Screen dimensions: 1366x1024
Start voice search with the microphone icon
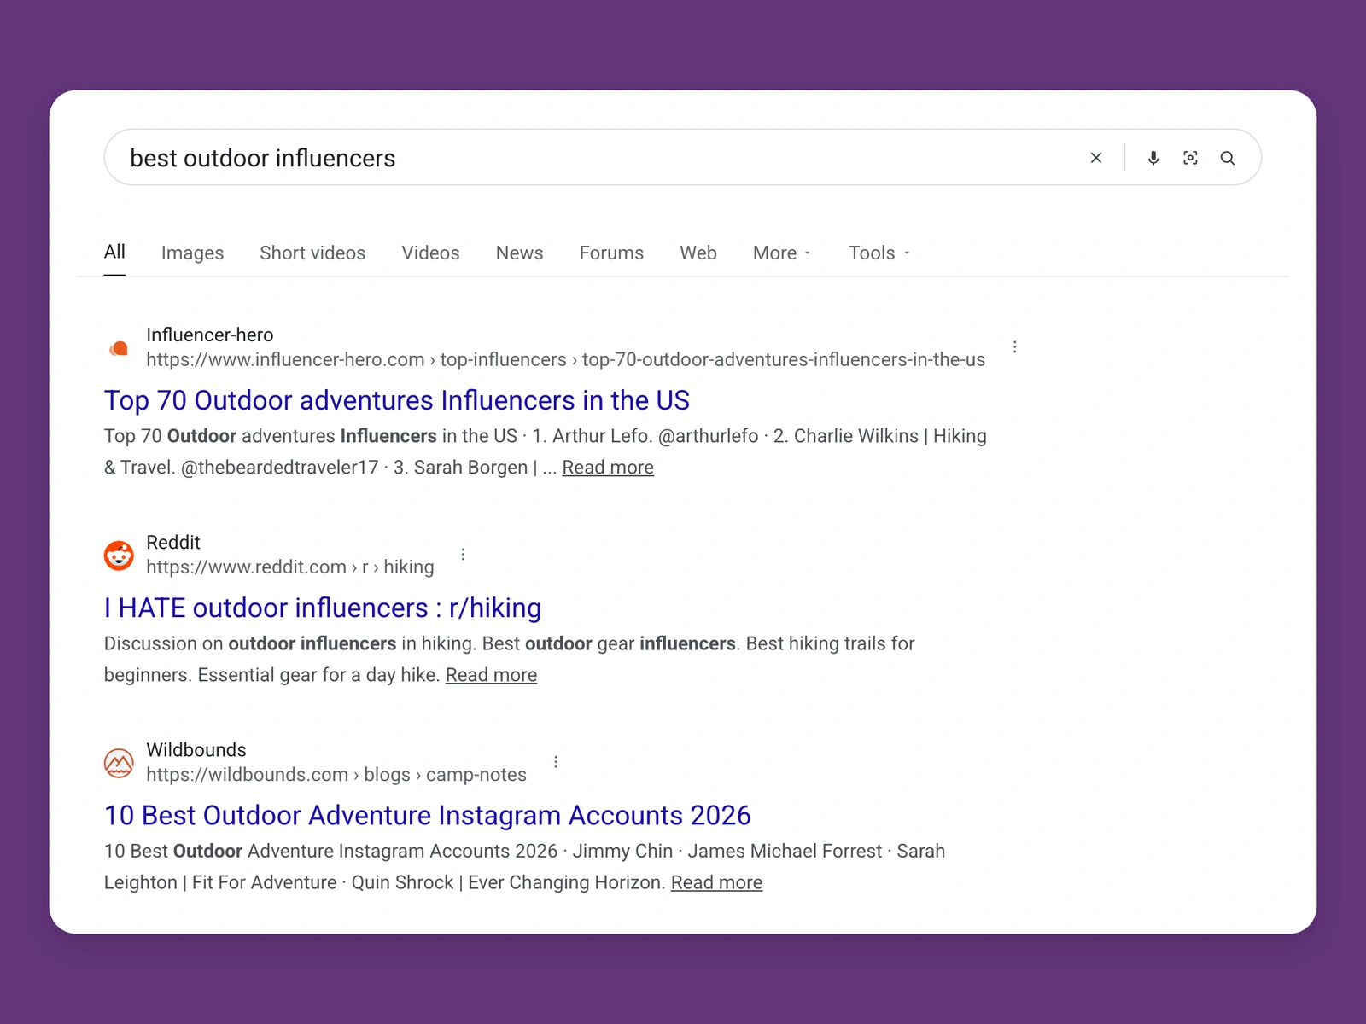1153,158
